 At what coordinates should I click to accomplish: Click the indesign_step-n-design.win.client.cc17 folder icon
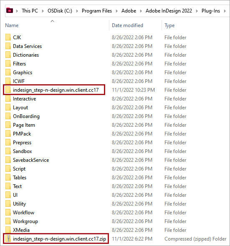8,90
